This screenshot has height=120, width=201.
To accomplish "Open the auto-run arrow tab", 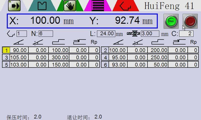I will pyautogui.click(x=14, y=6).
